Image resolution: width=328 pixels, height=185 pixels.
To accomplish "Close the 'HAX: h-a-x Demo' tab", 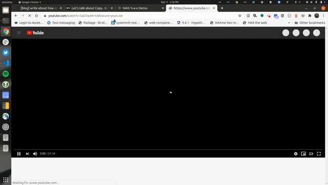I will coord(163,8).
